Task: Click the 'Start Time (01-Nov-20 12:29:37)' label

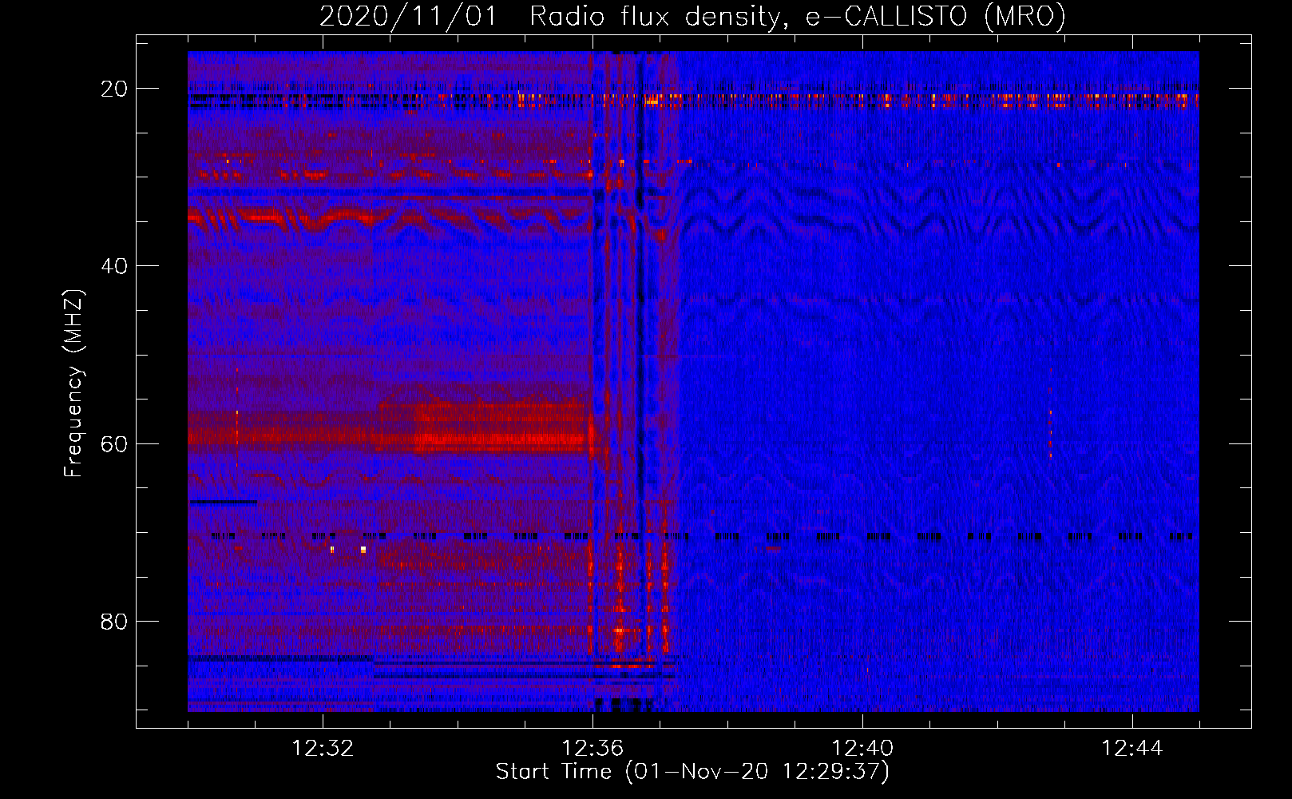Action: (x=692, y=772)
